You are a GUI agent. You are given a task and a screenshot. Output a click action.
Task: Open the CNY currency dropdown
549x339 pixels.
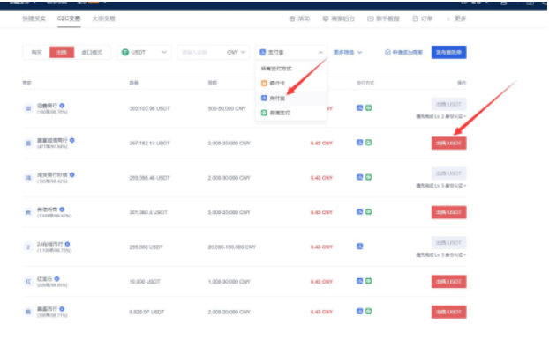(236, 52)
